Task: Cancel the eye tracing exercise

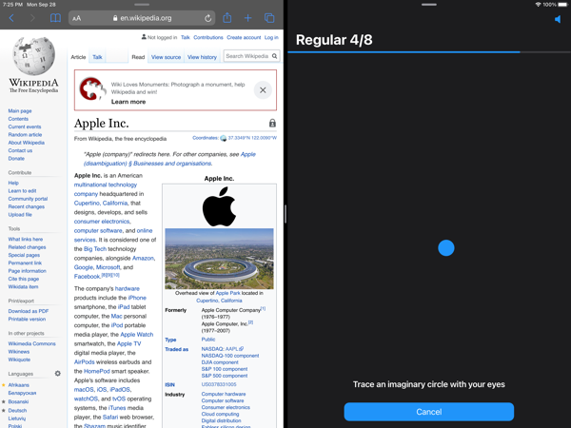Action: pos(429,412)
